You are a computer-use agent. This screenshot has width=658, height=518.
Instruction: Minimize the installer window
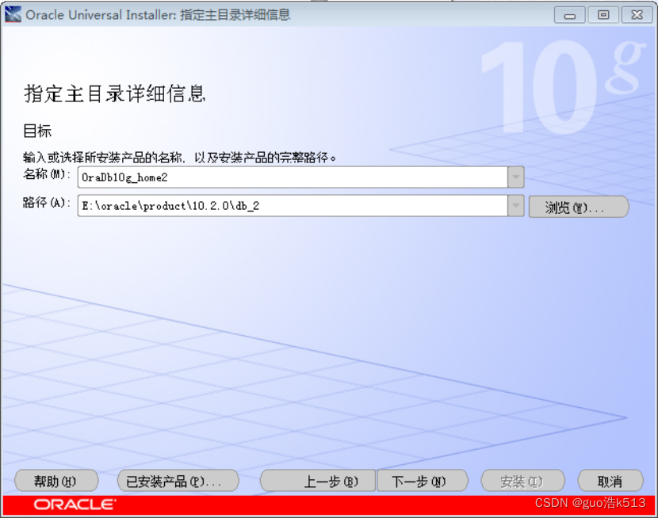coord(569,14)
